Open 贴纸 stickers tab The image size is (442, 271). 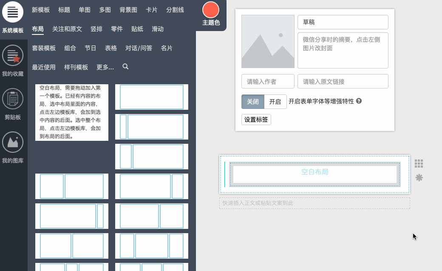tap(137, 29)
